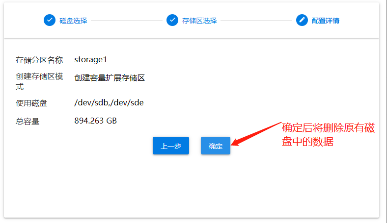
Task: Confirm by clicking the 确定 button
Action: pos(215,146)
